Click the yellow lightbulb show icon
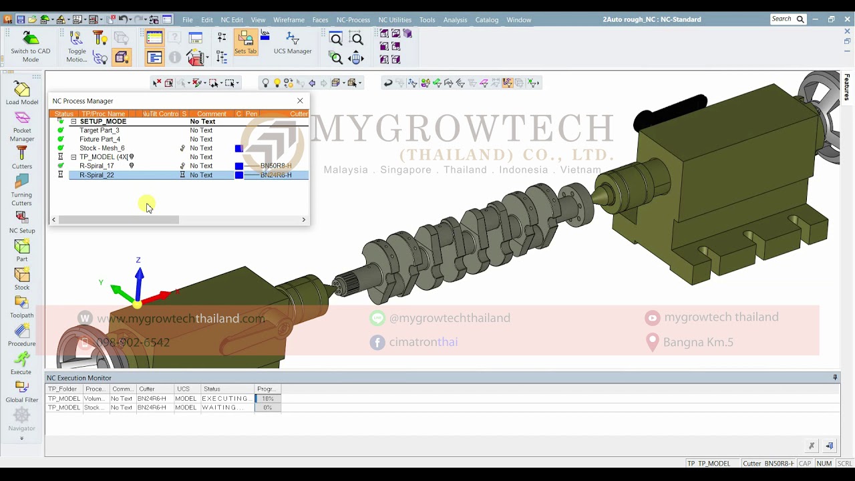Screen dimensions: 855x481 point(277,83)
